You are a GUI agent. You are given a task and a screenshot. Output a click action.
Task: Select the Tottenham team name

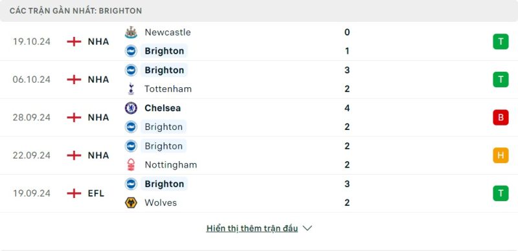(168, 89)
